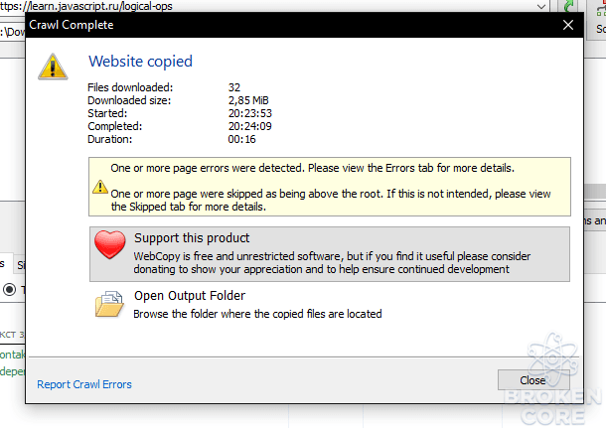Click the yellow warning triangle icon beside Website copied
The image size is (606, 428).
tap(53, 67)
